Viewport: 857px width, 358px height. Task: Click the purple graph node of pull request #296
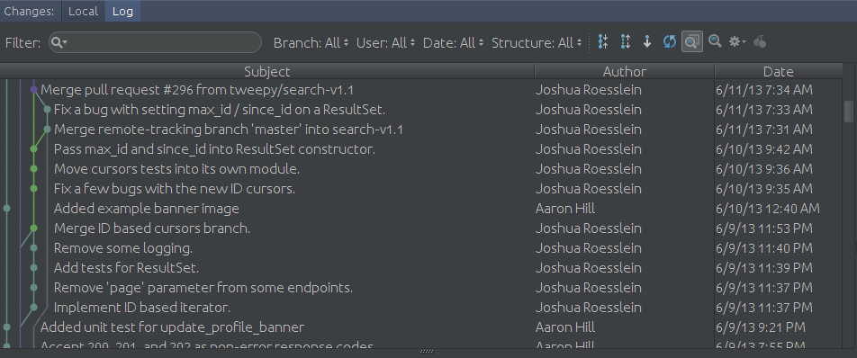(x=34, y=90)
